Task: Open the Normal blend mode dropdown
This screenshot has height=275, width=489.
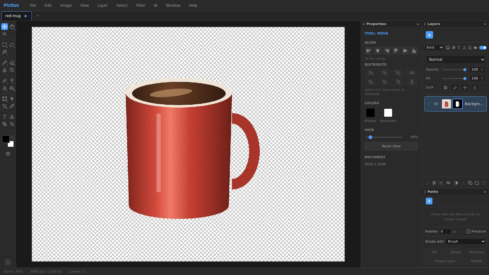Action: point(455,60)
